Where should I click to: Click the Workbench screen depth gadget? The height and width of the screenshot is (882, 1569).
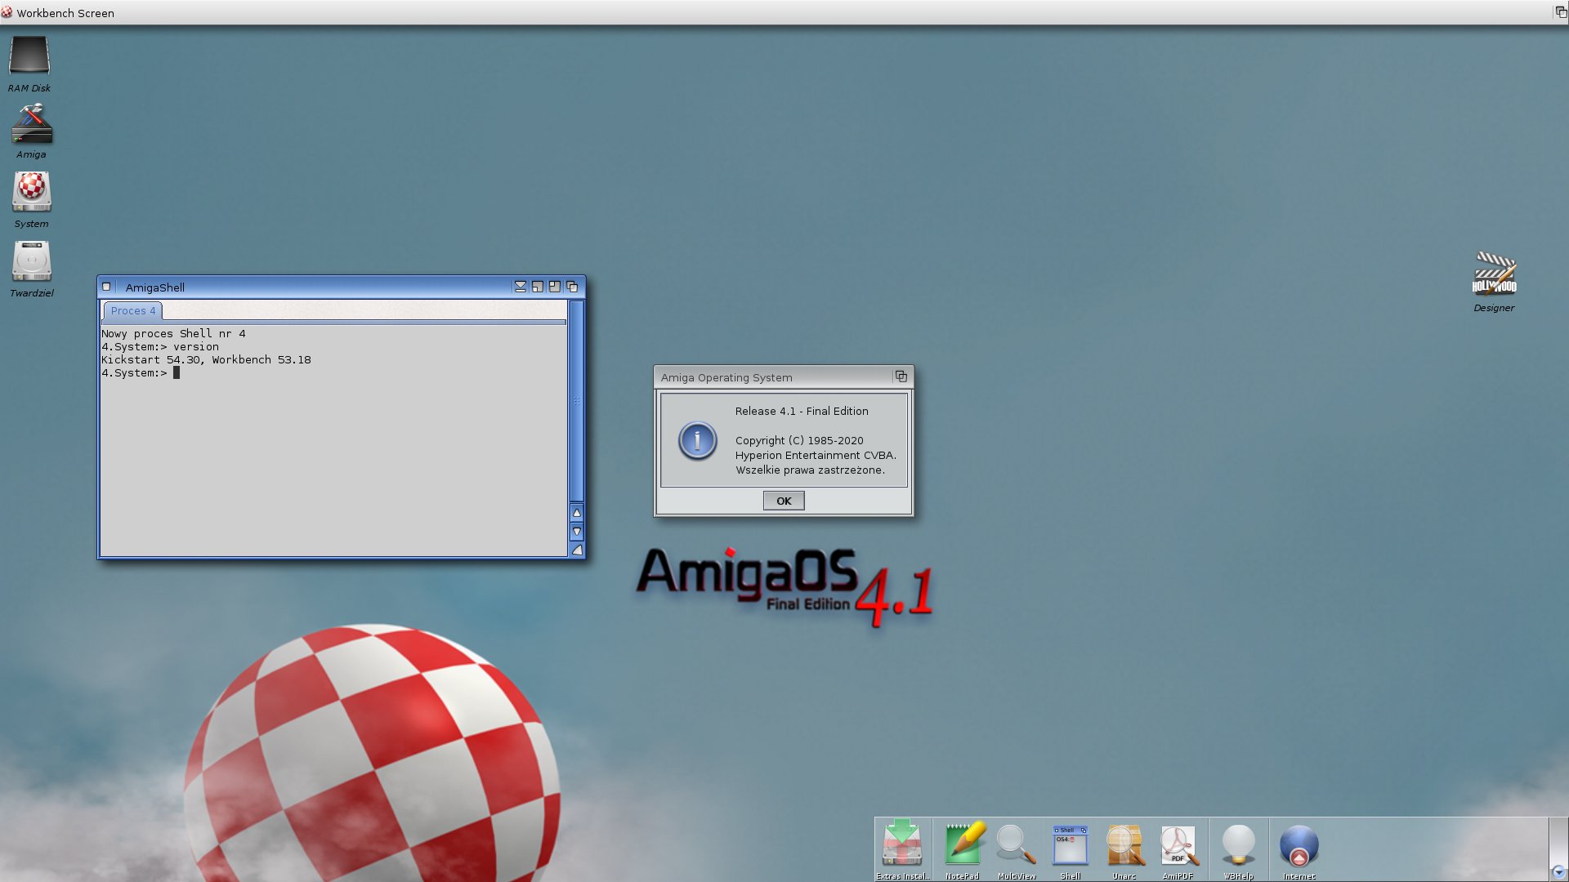pos(1560,12)
